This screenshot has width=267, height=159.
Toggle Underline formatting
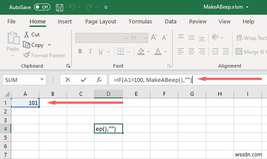point(100,52)
